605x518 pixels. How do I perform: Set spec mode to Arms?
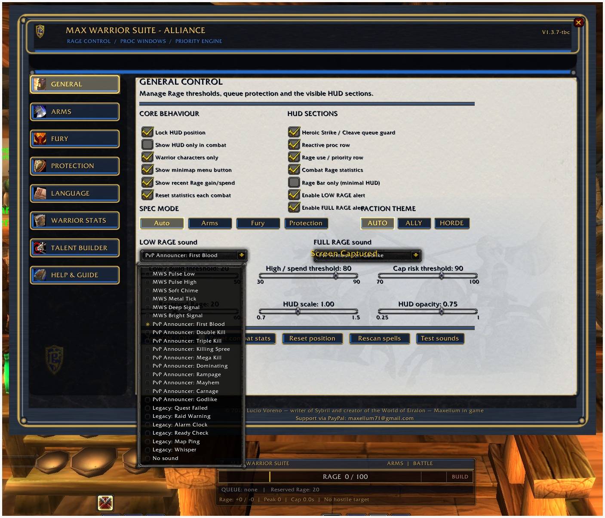(210, 223)
